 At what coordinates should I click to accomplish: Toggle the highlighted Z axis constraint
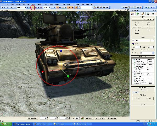click(57, 8)
